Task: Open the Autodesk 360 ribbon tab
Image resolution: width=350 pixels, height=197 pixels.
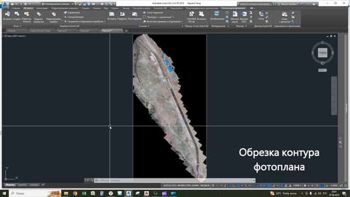Action: point(160,8)
